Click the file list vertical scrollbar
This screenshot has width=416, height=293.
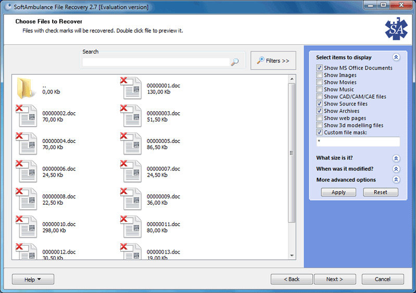pyautogui.click(x=292, y=153)
